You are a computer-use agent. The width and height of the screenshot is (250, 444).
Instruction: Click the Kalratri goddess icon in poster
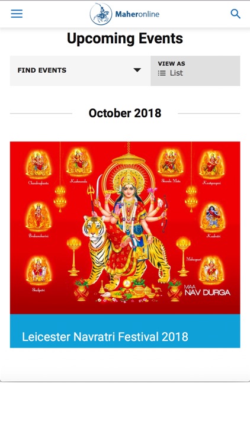[213, 218]
